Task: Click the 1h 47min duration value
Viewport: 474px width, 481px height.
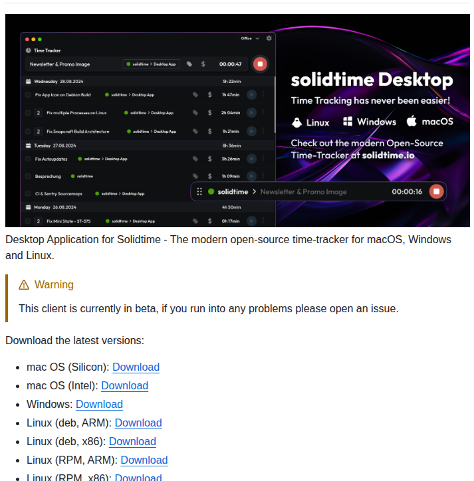Action: [231, 95]
